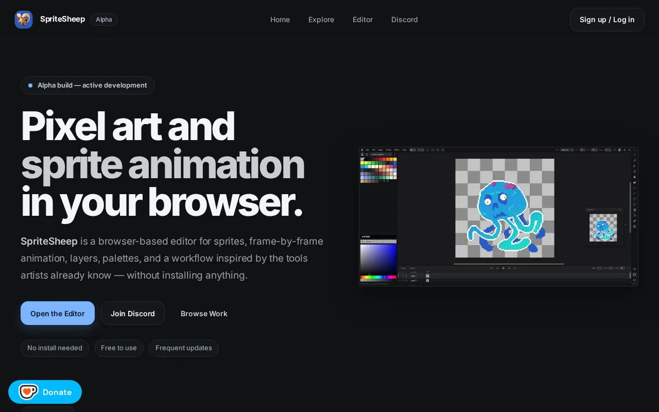Viewport: 659px width, 412px height.
Task: Click the bold SpriteSheep word in description
Action: click(49, 241)
